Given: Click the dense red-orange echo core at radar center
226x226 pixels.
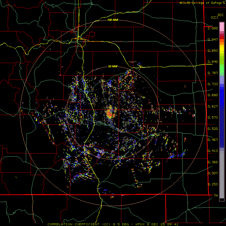Looking at the screenshot, I should (x=110, y=114).
